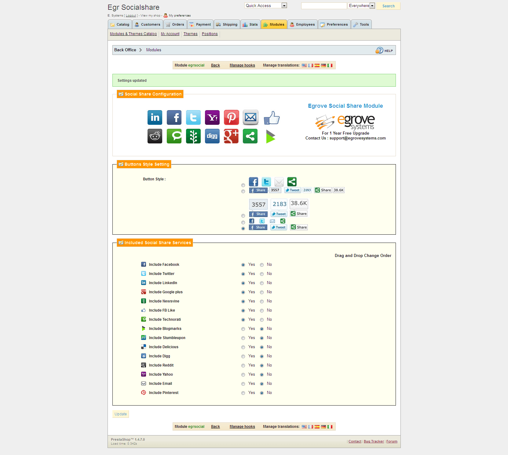Screen dimensions: 508x455
Task: Open Modules & Themes Catalog link
Action: click(x=133, y=34)
